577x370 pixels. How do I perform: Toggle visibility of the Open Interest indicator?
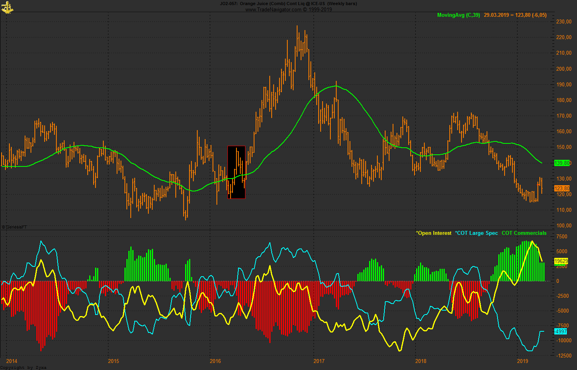tap(433, 233)
